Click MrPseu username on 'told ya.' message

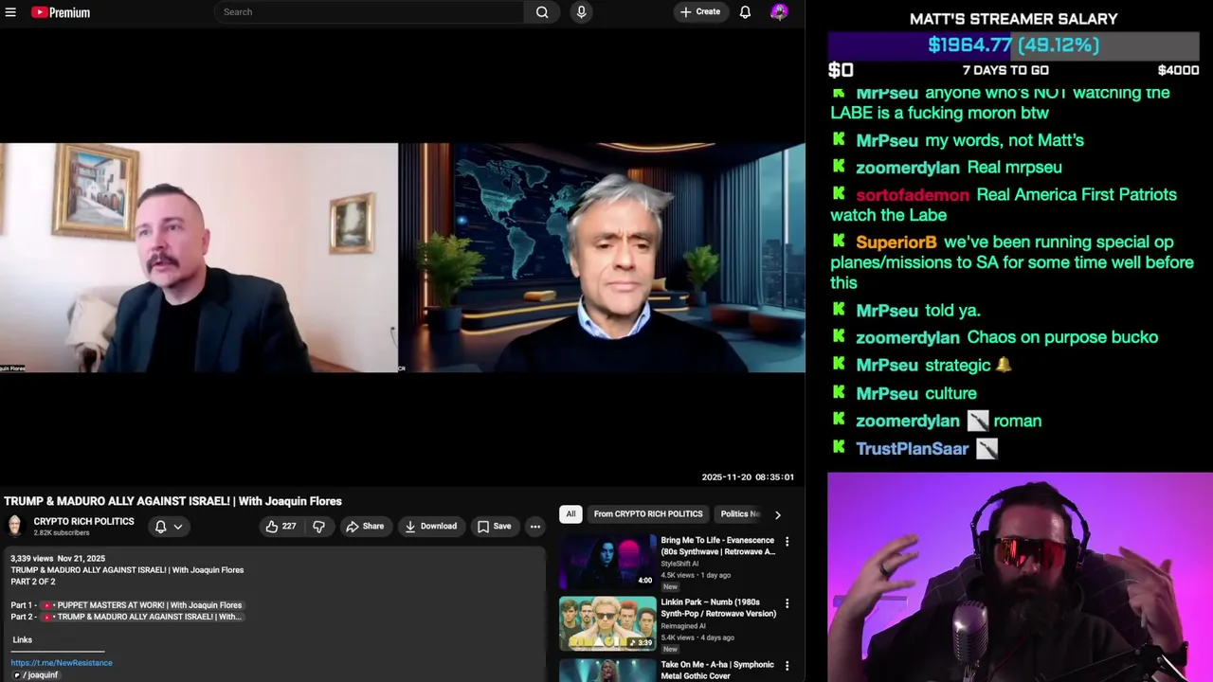pyautogui.click(x=886, y=311)
